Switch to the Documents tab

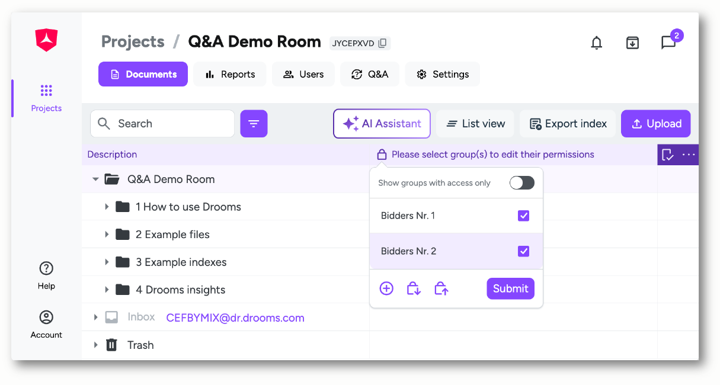pos(143,74)
